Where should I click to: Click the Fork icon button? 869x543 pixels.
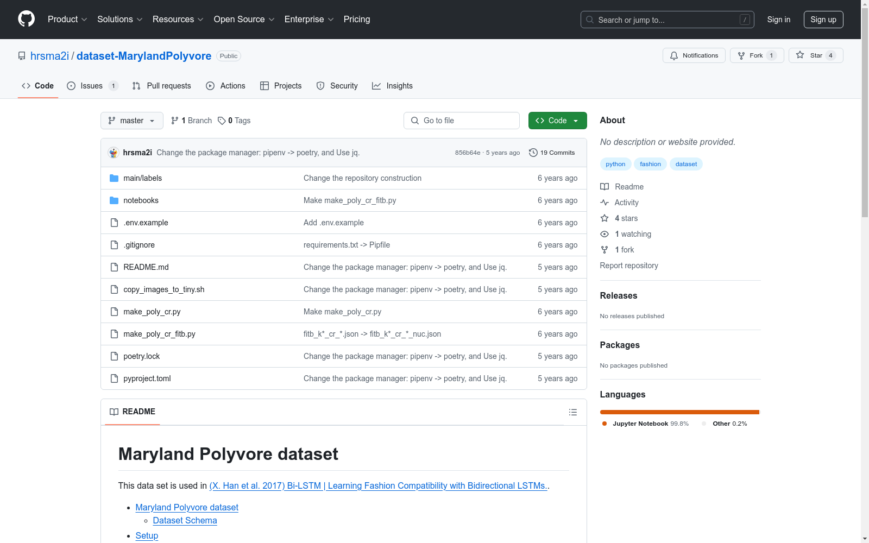(741, 55)
